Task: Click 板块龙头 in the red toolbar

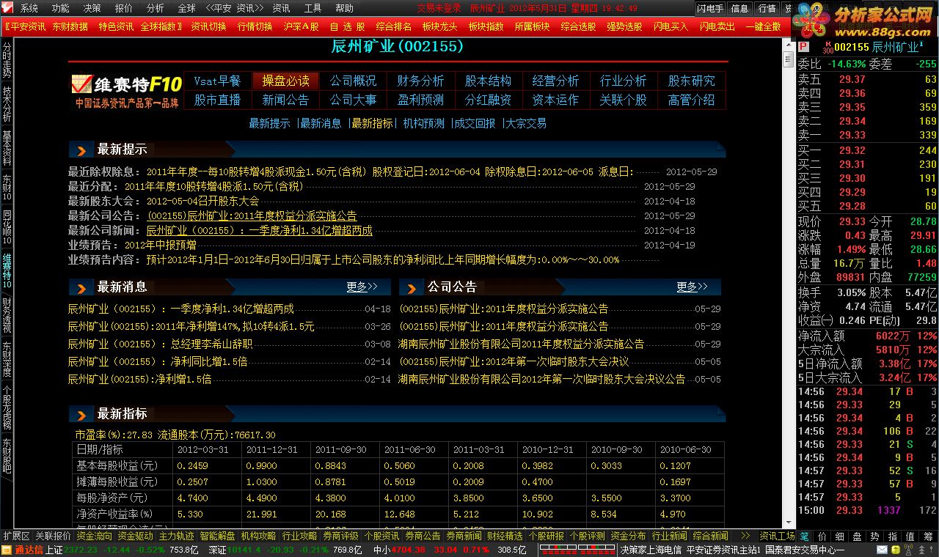Action: 440,26
